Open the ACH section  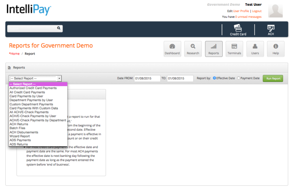click(271, 30)
